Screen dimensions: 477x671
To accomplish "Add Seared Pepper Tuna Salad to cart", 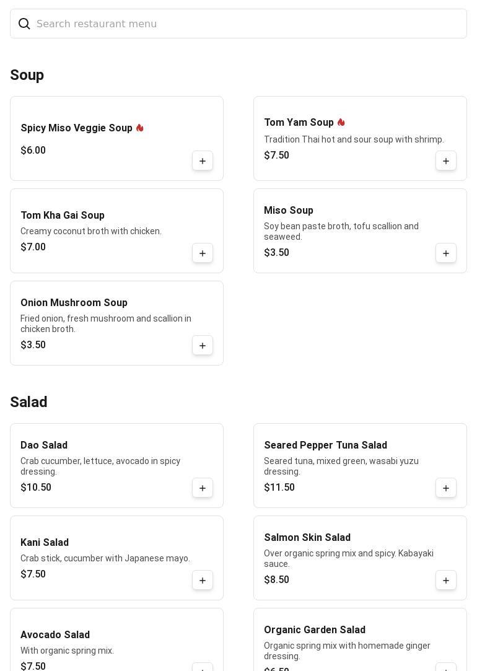I will coord(446,488).
